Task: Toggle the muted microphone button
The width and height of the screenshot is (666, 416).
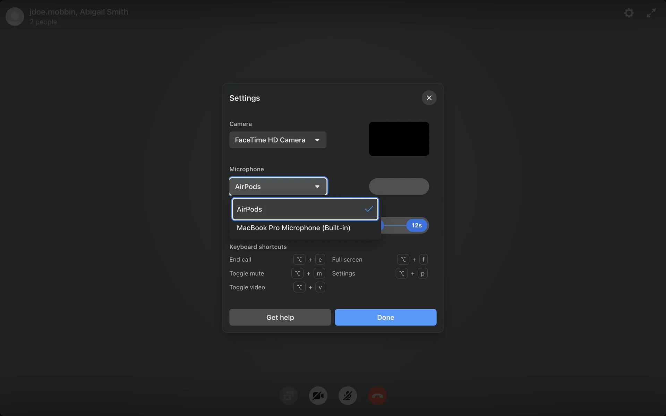Action: (348, 396)
